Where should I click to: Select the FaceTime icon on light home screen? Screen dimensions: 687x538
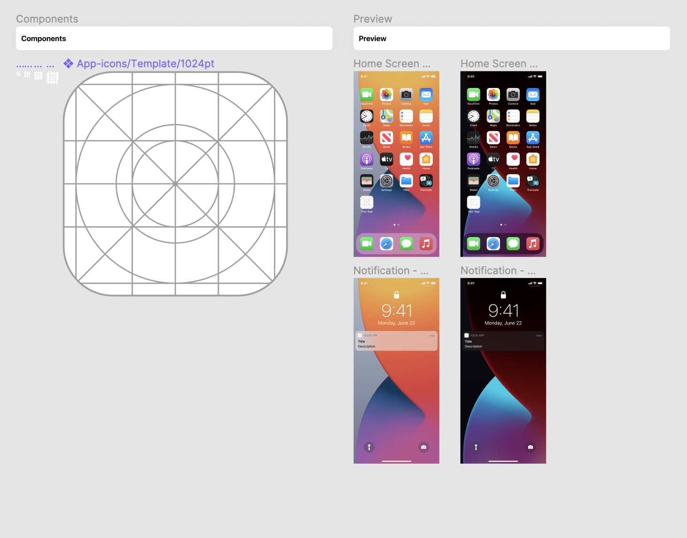click(367, 95)
